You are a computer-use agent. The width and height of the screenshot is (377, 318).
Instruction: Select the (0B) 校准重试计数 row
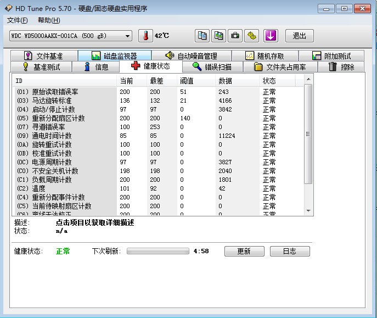tap(158, 153)
